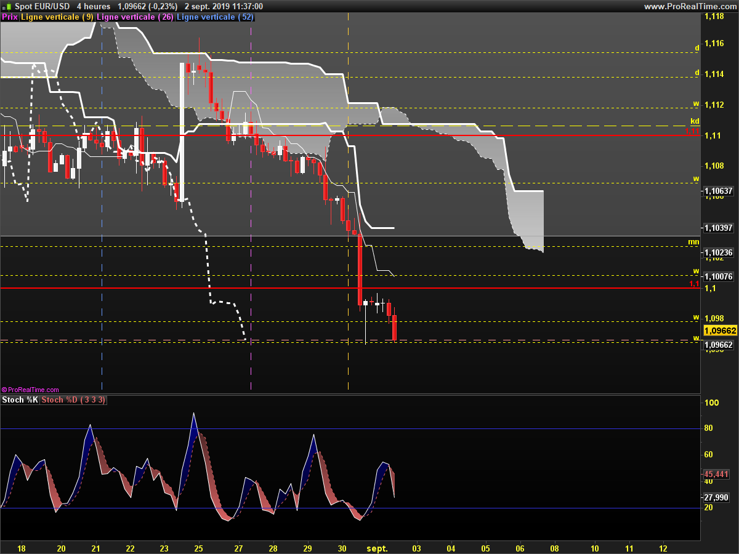Click the 27,990 stochastic value tag
Screen dimensions: 739x554
click(717, 497)
